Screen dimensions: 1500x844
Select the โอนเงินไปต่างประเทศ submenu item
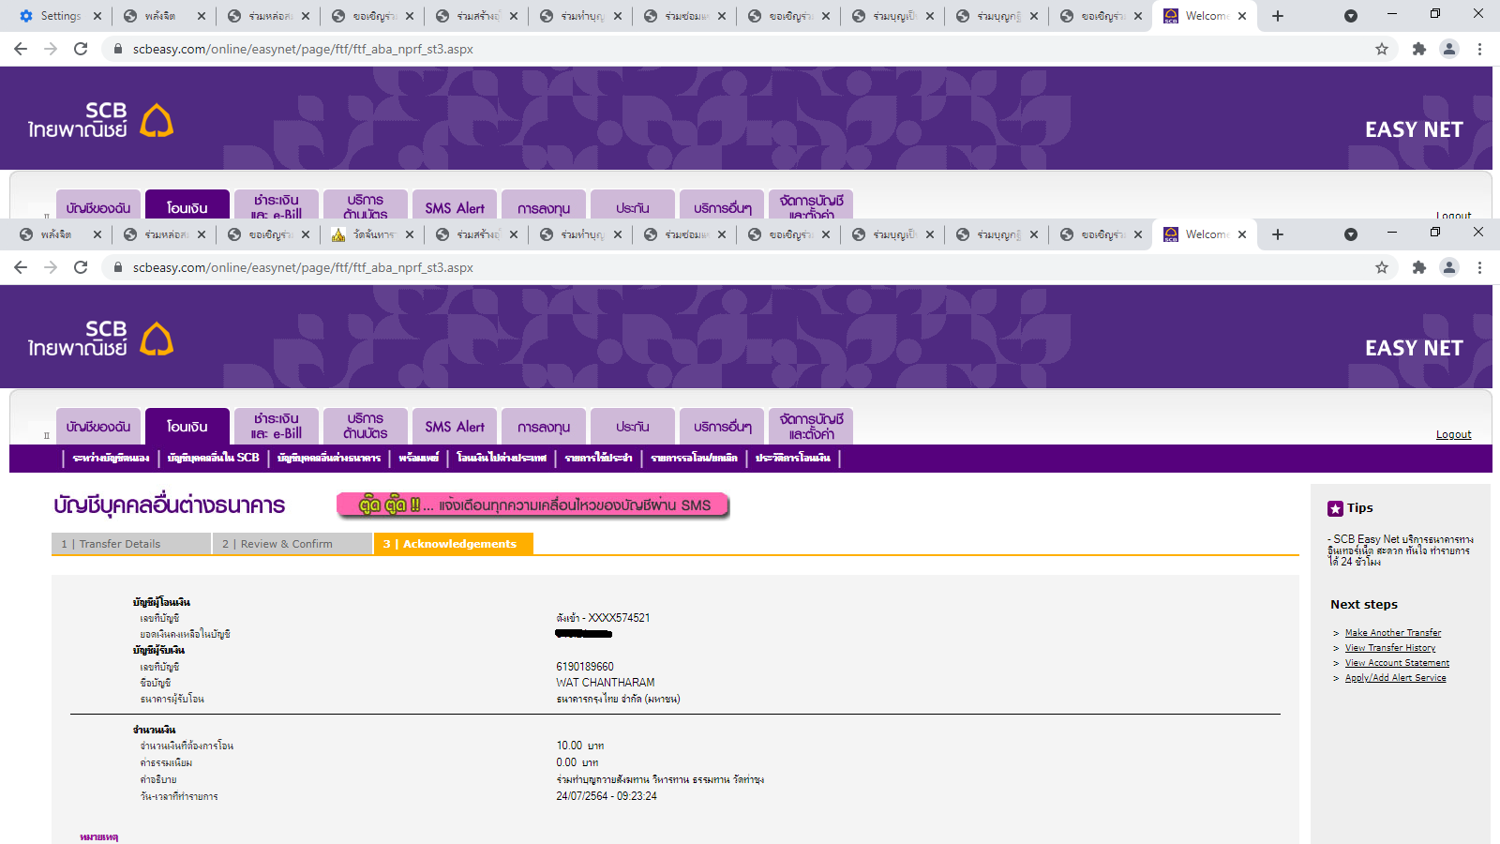pyautogui.click(x=502, y=458)
